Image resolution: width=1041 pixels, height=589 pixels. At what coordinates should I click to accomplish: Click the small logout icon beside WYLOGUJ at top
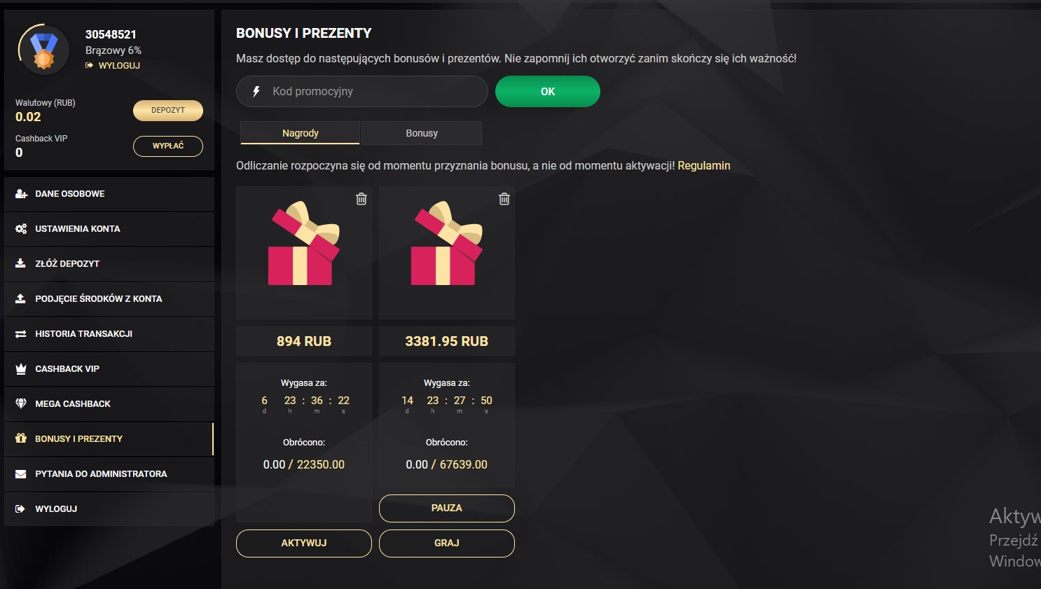(90, 66)
